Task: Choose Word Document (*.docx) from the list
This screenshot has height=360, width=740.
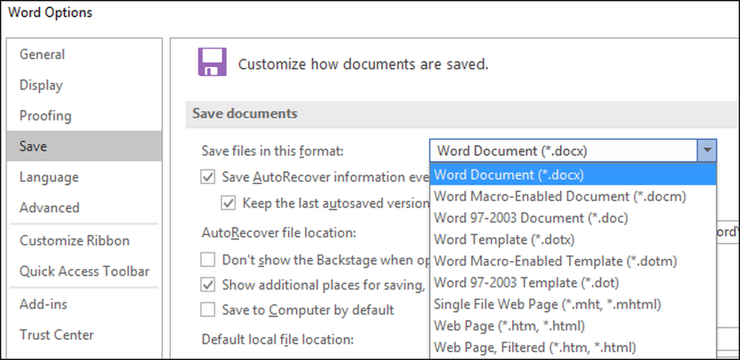Action: [x=573, y=174]
